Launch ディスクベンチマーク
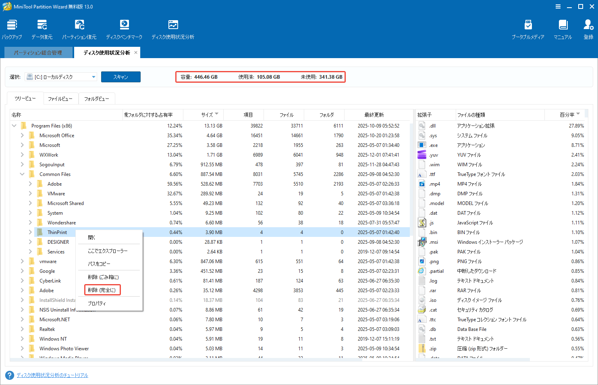 tap(124, 28)
